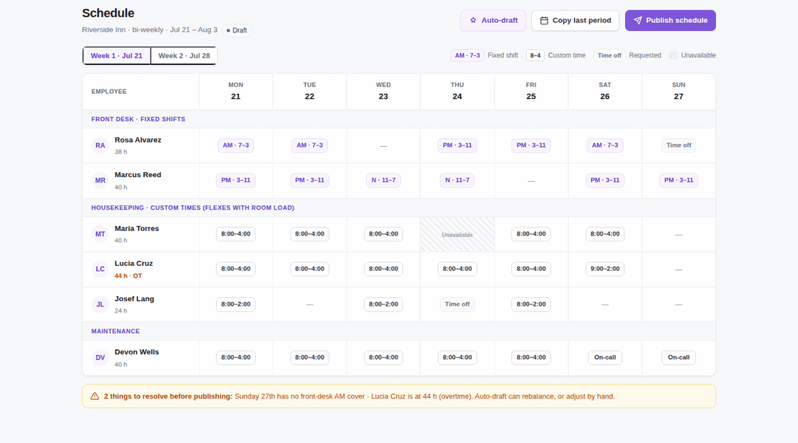
Task: Click Rosa Alvarez's name
Action: tap(138, 140)
